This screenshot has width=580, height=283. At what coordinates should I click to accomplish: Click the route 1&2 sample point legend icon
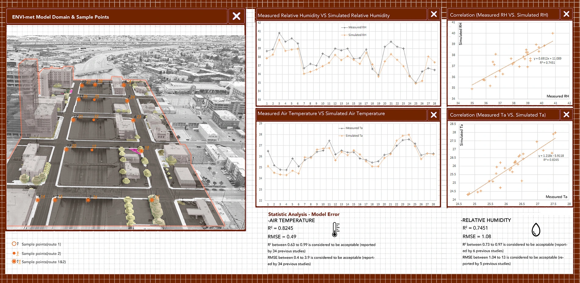(x=14, y=261)
